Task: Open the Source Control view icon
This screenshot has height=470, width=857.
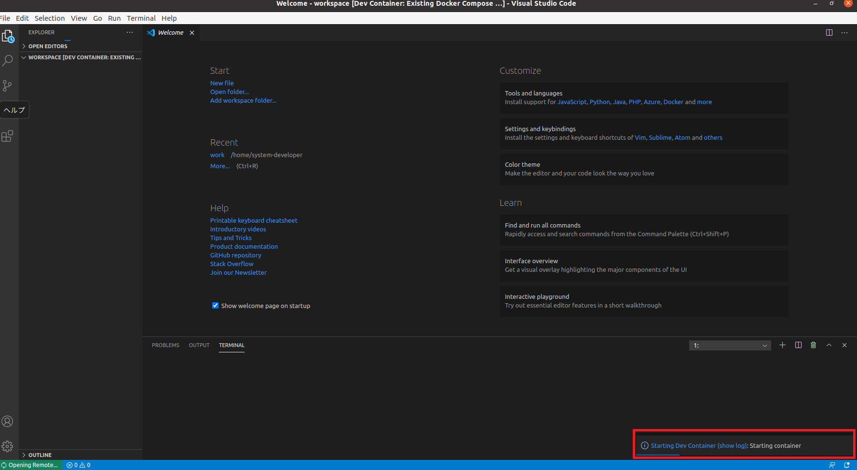Action: pyautogui.click(x=7, y=86)
